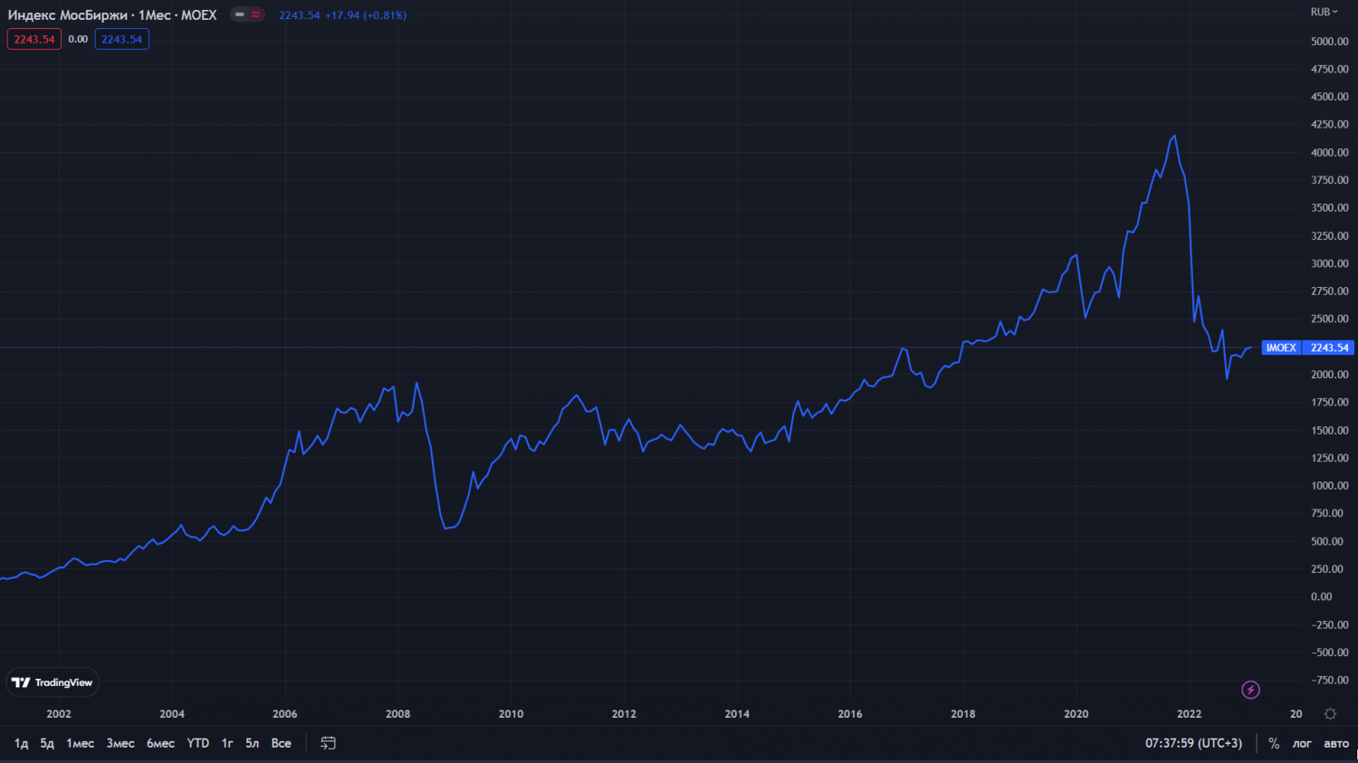Screen dimensions: 1358x763
Task: Select the 1мес time range
Action: 80,743
